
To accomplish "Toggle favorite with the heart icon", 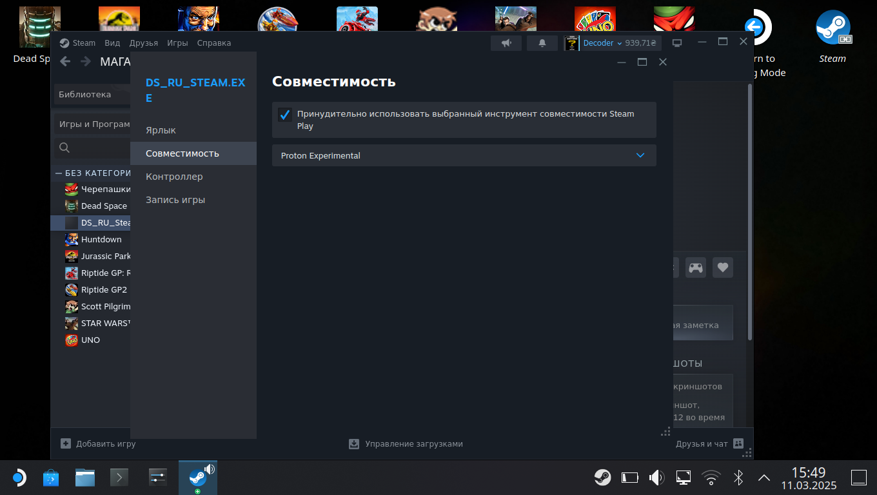I will (x=723, y=267).
